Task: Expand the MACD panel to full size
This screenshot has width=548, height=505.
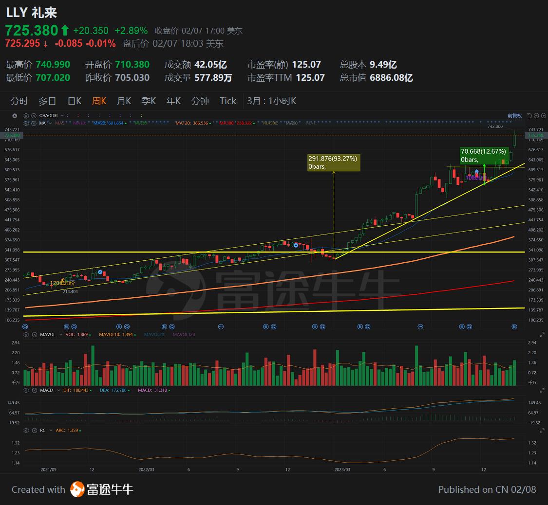Action: tap(542, 391)
